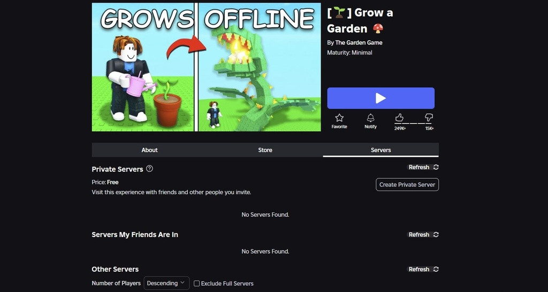Open the Store tab
Screen dimensions: 548x292
[265, 150]
